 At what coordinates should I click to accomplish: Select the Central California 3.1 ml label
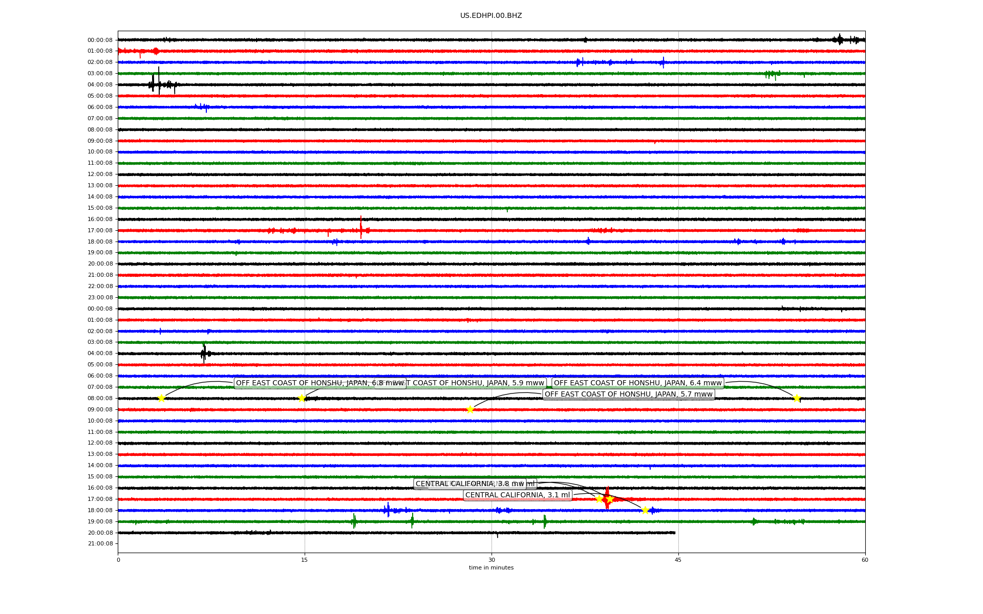coord(517,495)
